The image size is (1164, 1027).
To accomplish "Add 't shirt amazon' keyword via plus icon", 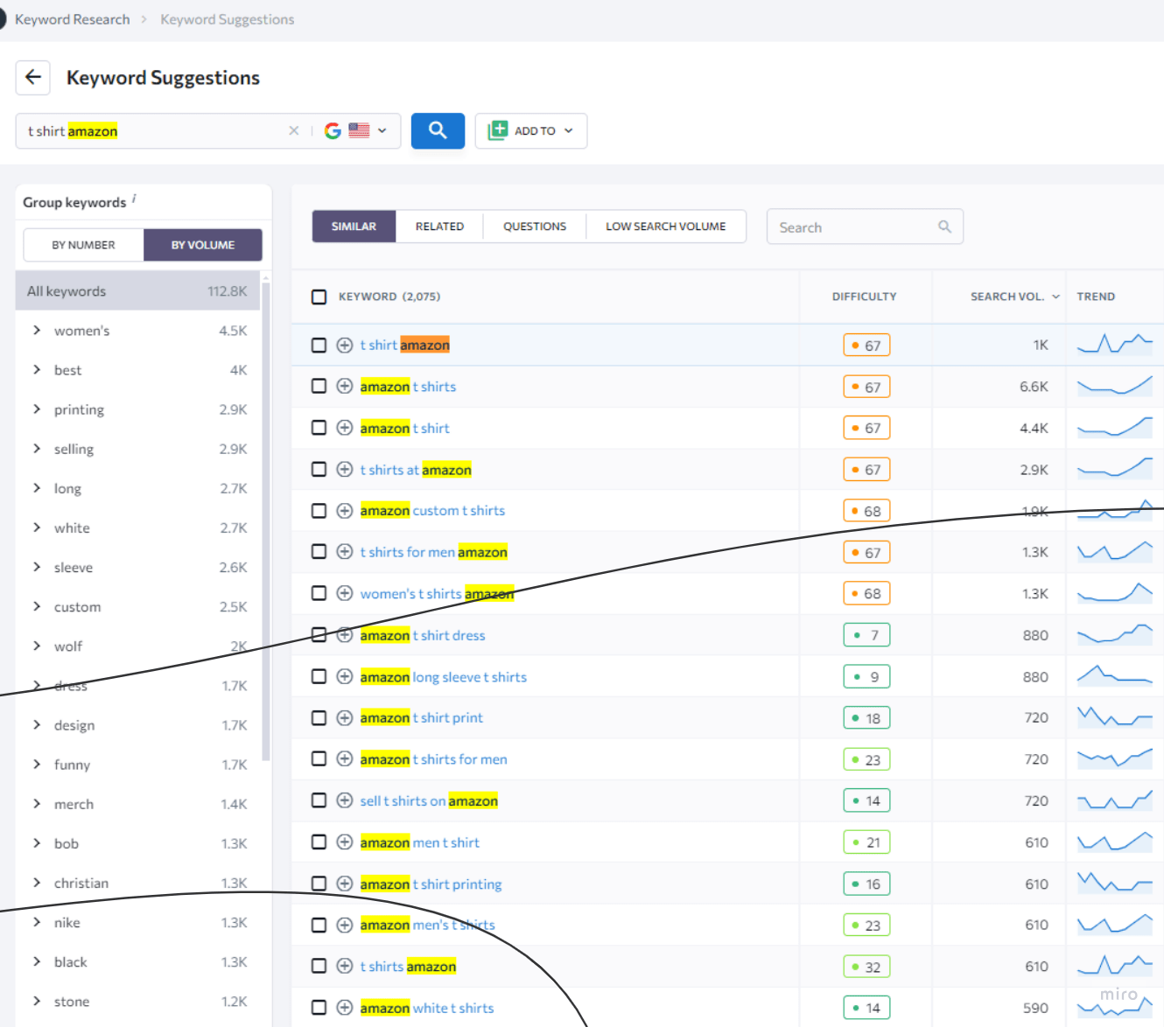I will click(345, 345).
